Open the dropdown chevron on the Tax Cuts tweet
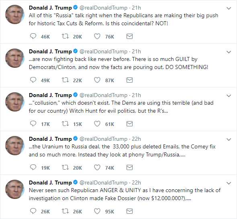This screenshot has height=219, width=237. click(229, 8)
